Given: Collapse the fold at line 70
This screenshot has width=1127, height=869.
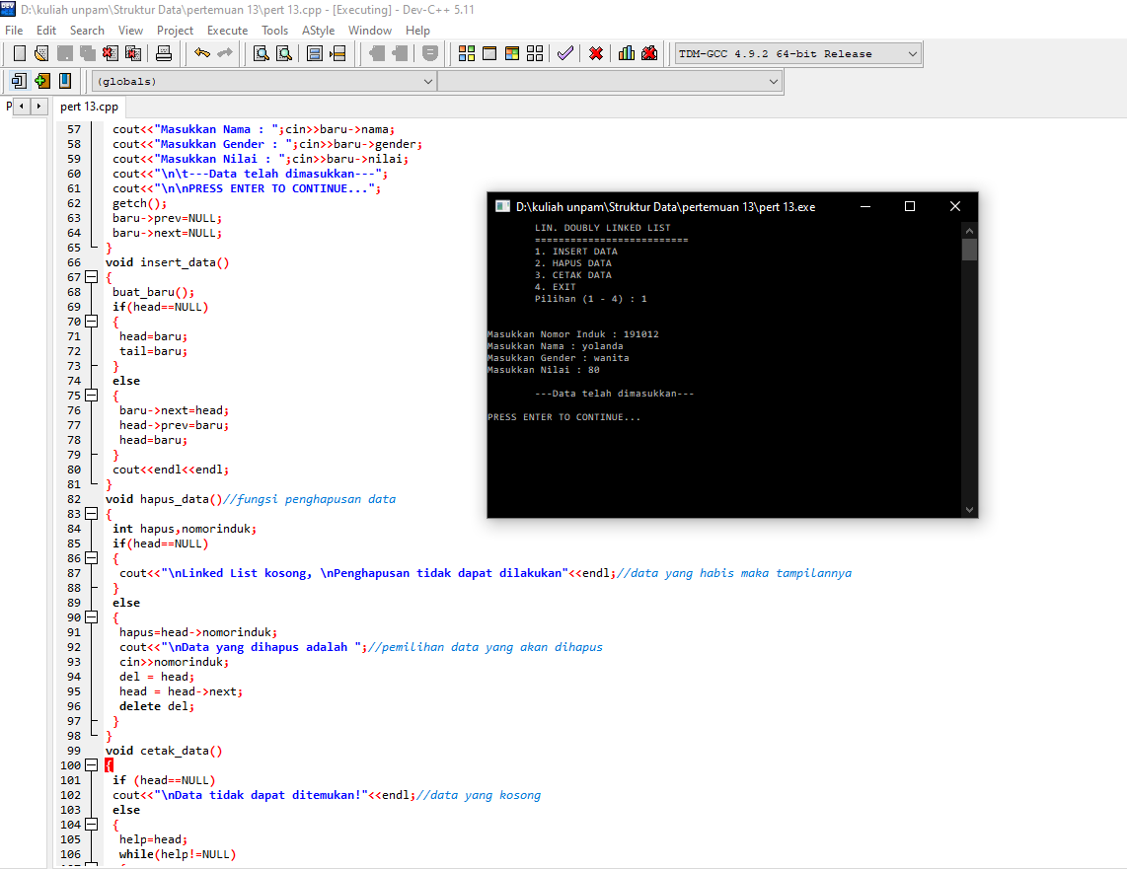Looking at the screenshot, I should pyautogui.click(x=91, y=321).
